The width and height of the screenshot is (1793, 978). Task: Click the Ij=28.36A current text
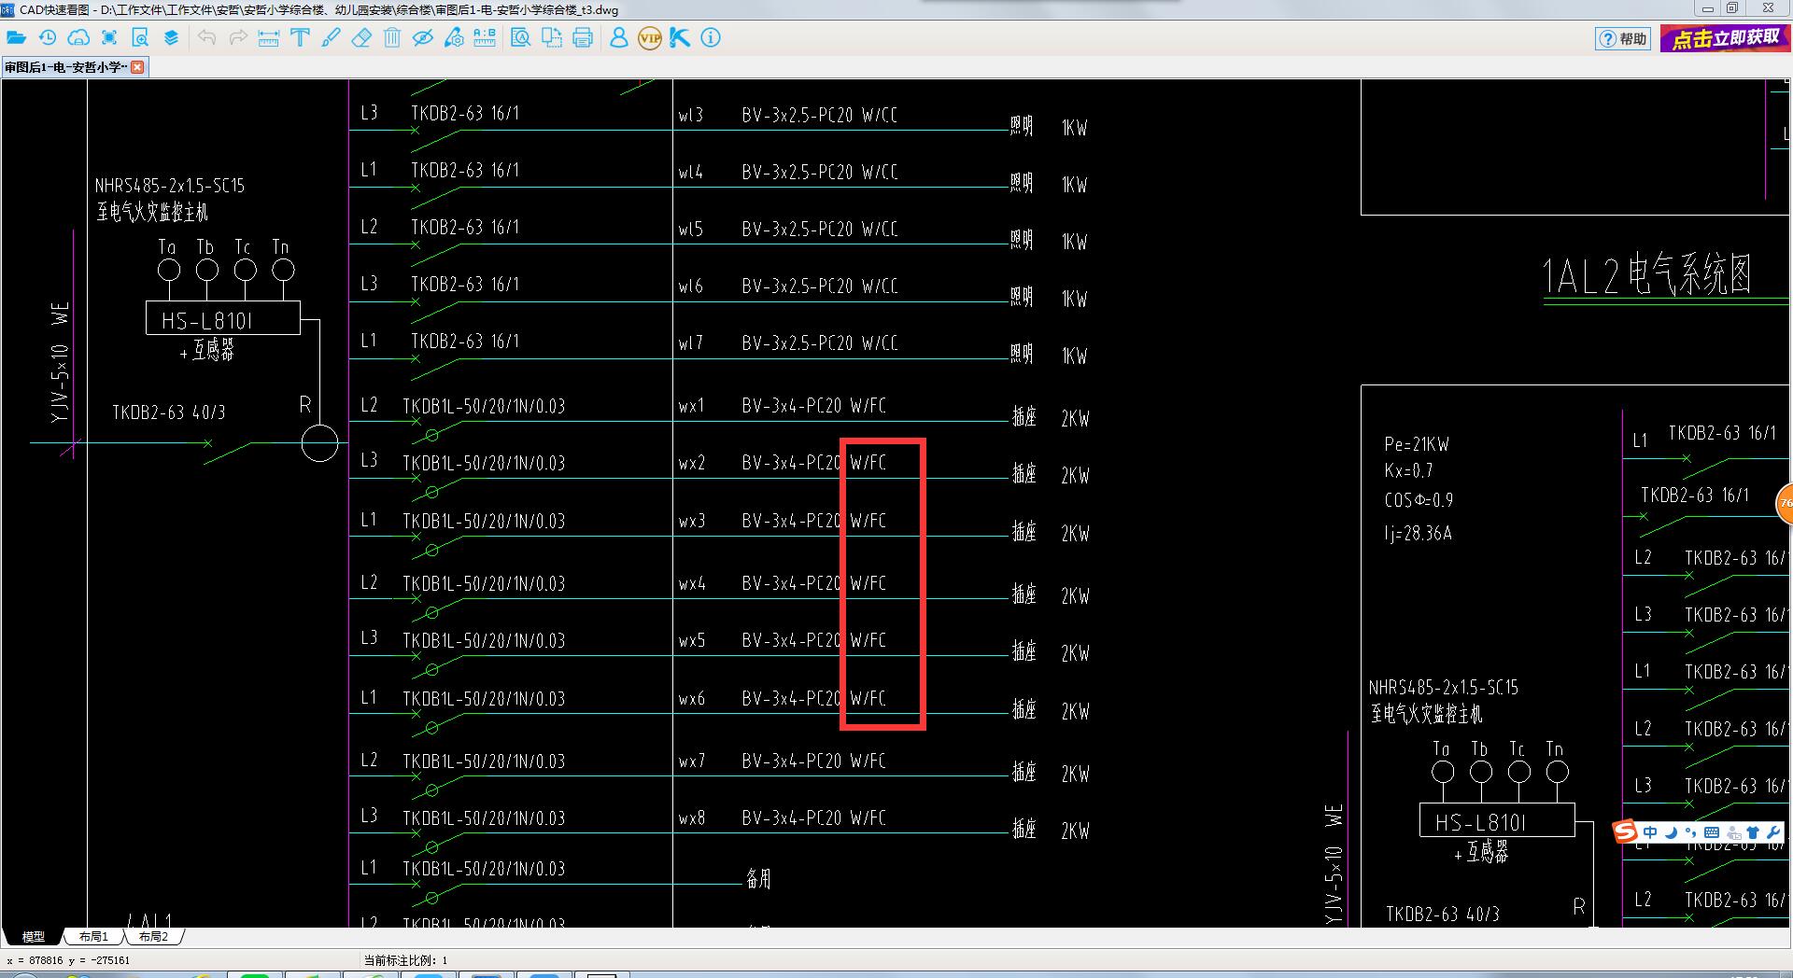(x=1418, y=534)
